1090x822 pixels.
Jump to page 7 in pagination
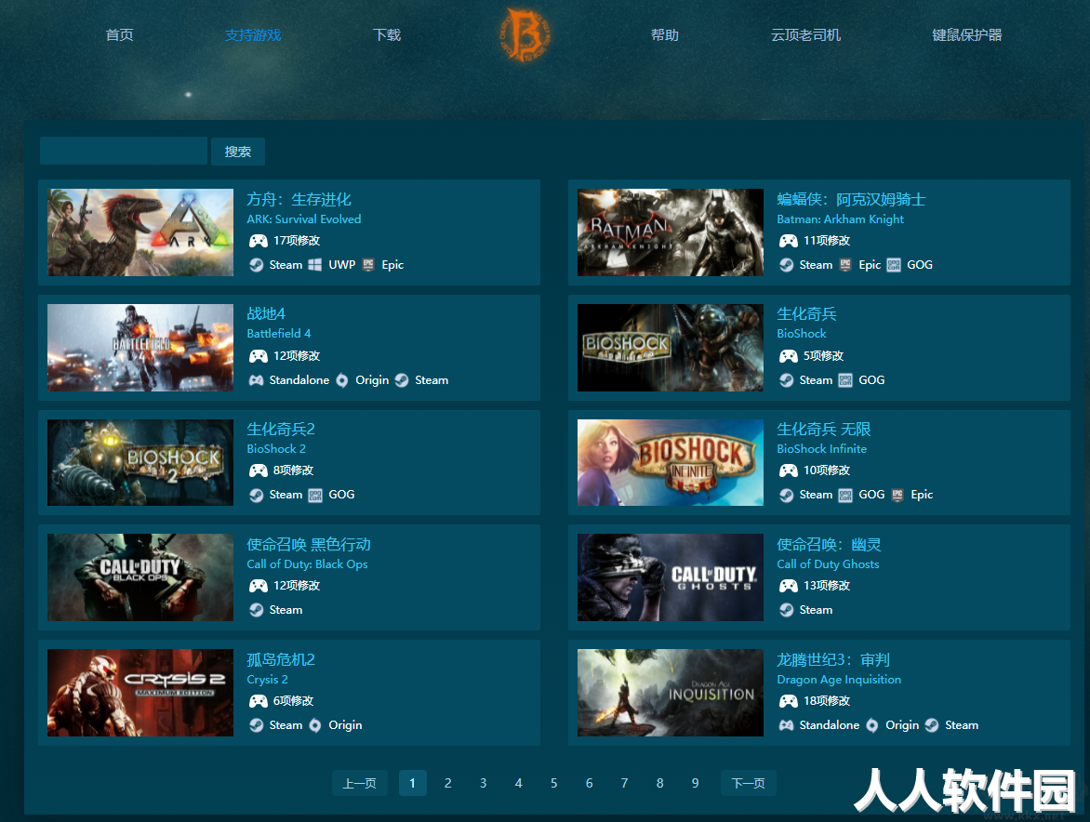624,783
